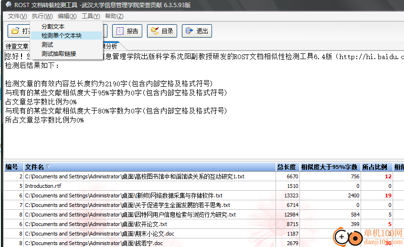Click the open folder icon

pyautogui.click(x=15, y=31)
